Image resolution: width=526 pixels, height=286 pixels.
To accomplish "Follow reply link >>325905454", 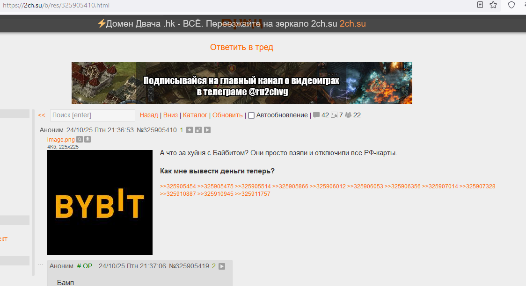I will pos(178,186).
